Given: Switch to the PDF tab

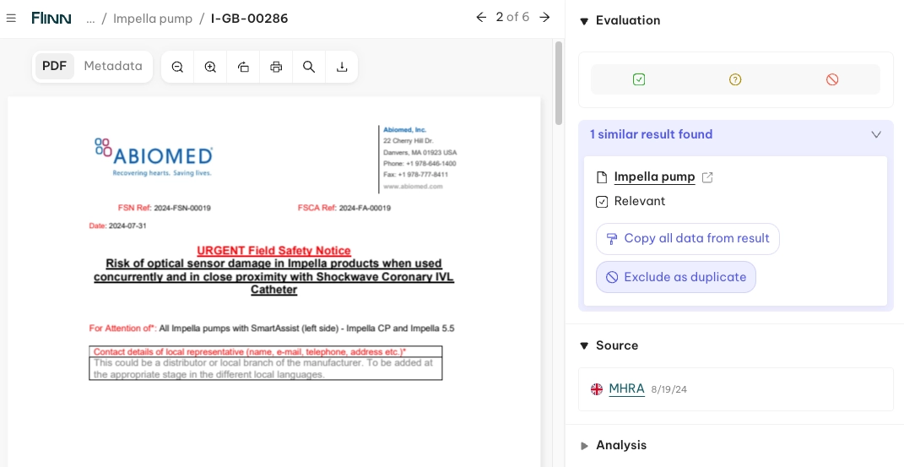Looking at the screenshot, I should 55,67.
